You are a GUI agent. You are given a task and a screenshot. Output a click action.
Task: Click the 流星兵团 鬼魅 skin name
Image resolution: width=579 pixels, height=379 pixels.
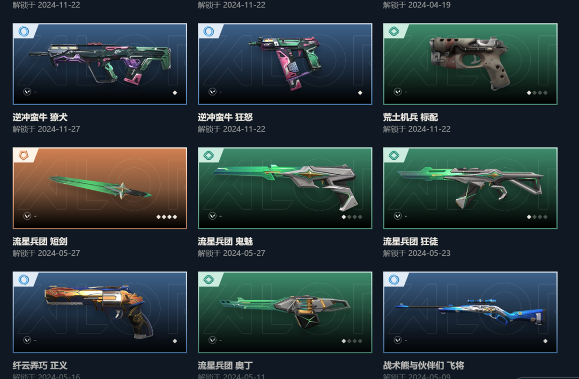pos(225,242)
